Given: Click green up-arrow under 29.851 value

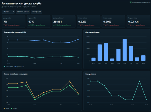Looking at the screenshot, I should click(x=54, y=25).
